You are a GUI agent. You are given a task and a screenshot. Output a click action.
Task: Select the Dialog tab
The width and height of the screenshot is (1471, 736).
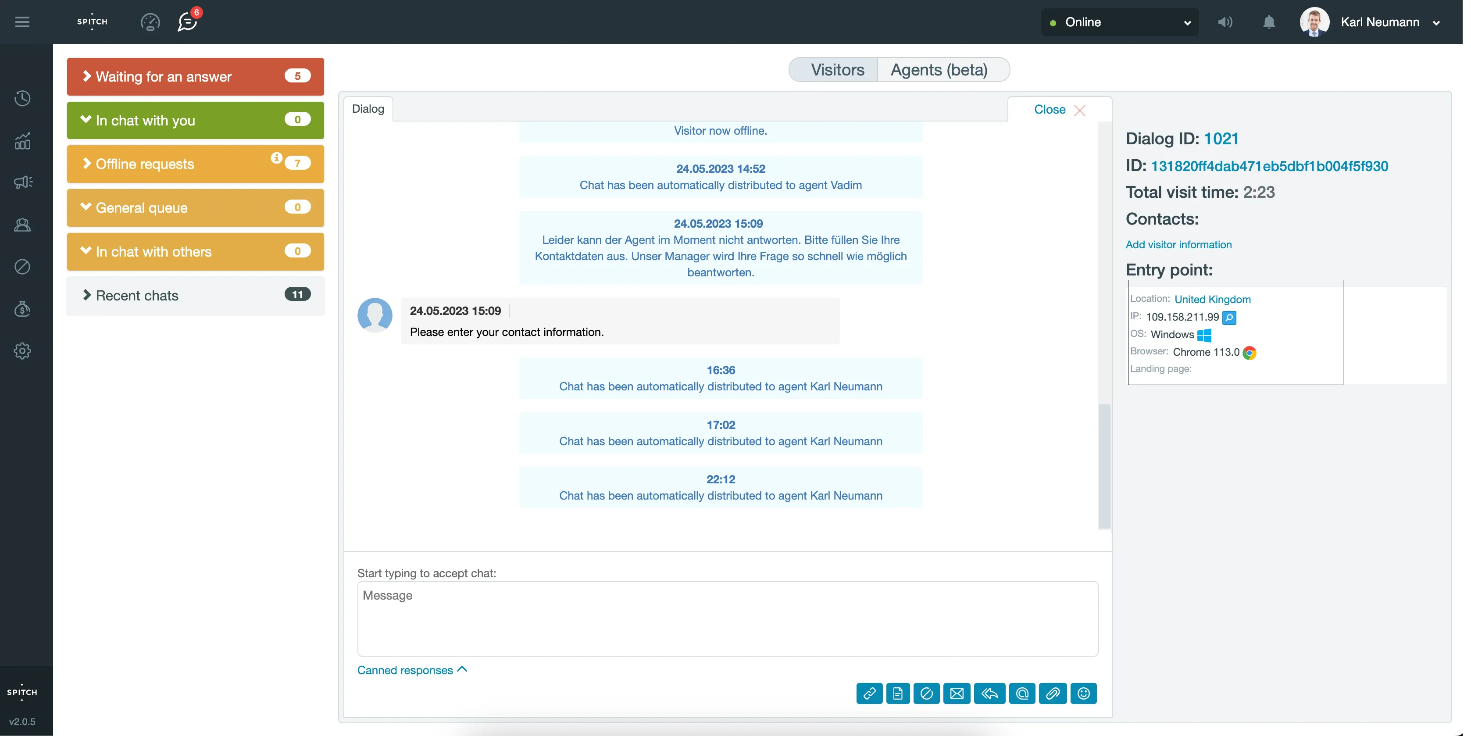[x=368, y=108]
